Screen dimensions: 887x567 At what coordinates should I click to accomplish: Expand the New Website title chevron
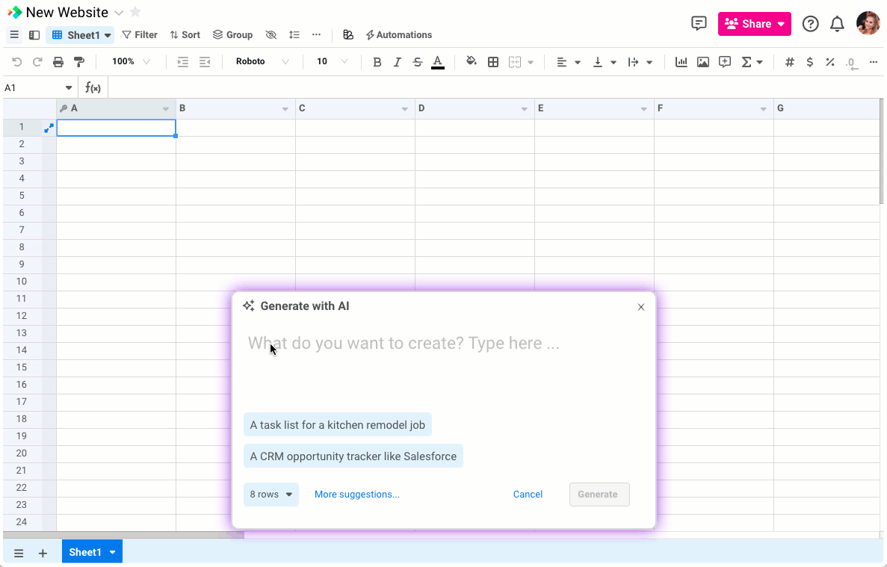119,13
